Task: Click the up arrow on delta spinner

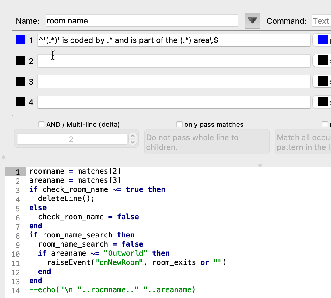Action: (132, 136)
